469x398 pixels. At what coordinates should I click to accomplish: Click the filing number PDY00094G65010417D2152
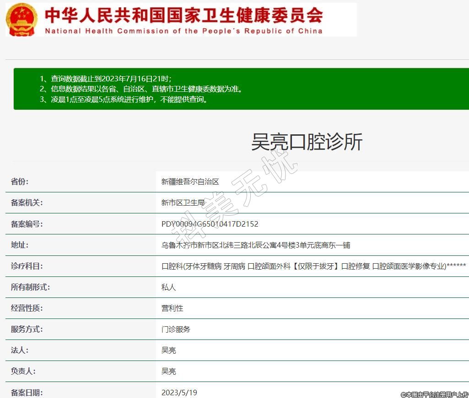[x=210, y=224]
